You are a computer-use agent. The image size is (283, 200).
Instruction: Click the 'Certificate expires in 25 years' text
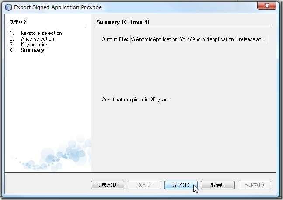pos(136,100)
